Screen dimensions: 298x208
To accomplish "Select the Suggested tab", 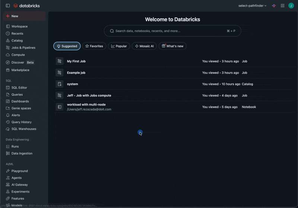I will [67, 46].
